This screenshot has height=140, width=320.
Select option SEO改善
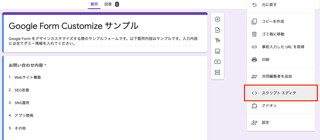22,90
